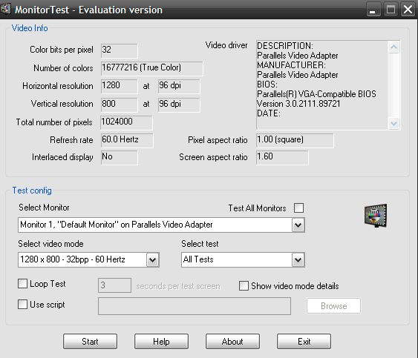
Task: Enable the Use script checkbox
Action: tap(22, 304)
